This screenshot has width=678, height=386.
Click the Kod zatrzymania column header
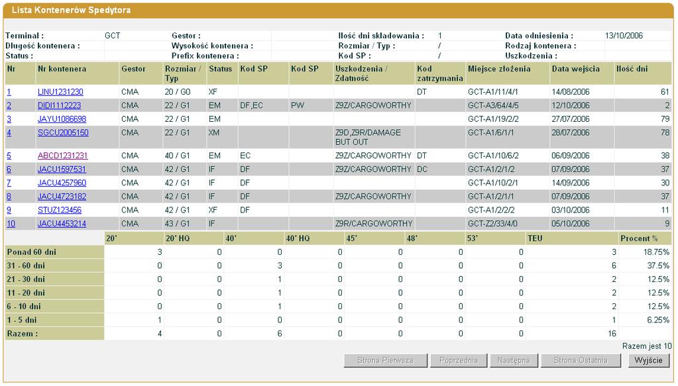440,73
